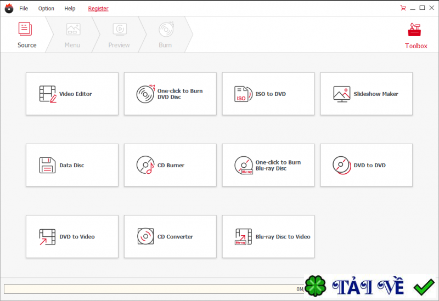Screen dimensions: 439x301
Task: Click the DVD to DVD label
Action: [x=369, y=166]
